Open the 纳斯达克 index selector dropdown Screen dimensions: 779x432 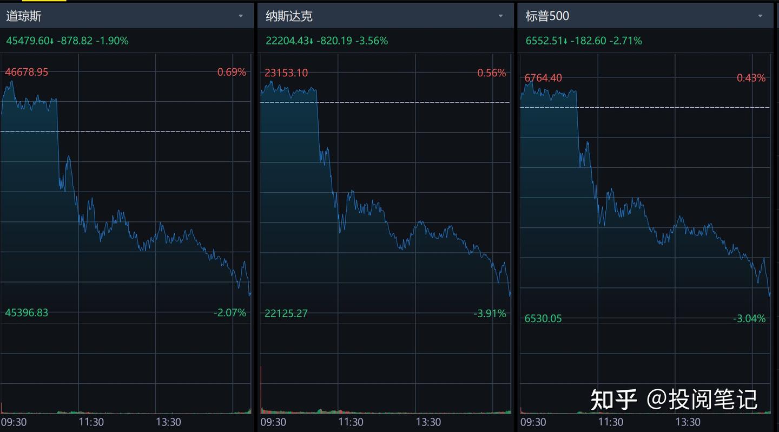click(x=501, y=16)
